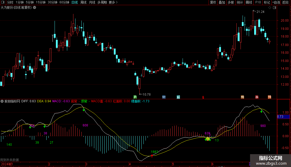The image size is (291, 167).
Task: Switch to the 分时 intraday view
Action: (10, 2)
